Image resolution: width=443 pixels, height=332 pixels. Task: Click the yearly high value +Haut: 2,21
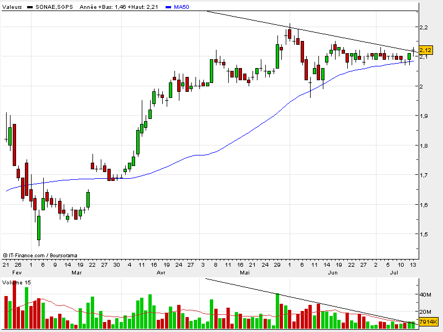(143, 7)
